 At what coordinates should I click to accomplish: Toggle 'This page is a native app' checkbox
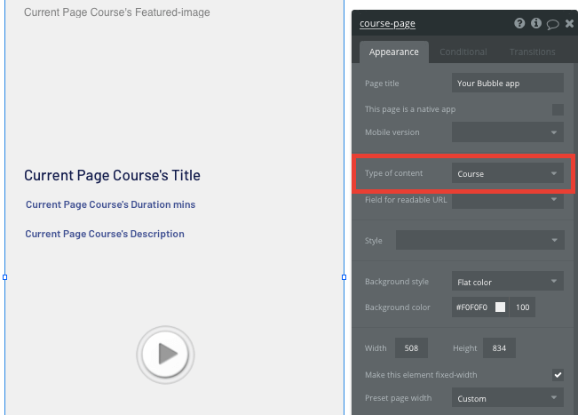(558, 109)
